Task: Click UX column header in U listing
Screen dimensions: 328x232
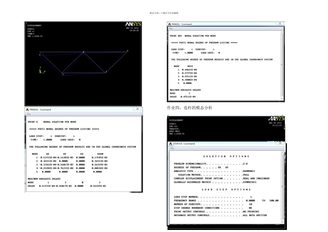Action: (x=48, y=154)
